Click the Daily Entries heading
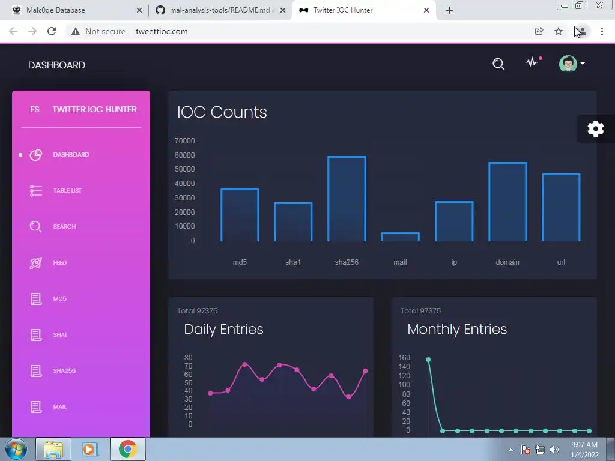 point(223,330)
